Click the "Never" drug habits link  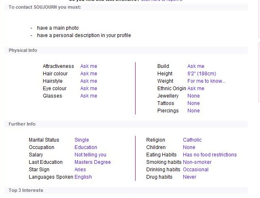[190, 177]
